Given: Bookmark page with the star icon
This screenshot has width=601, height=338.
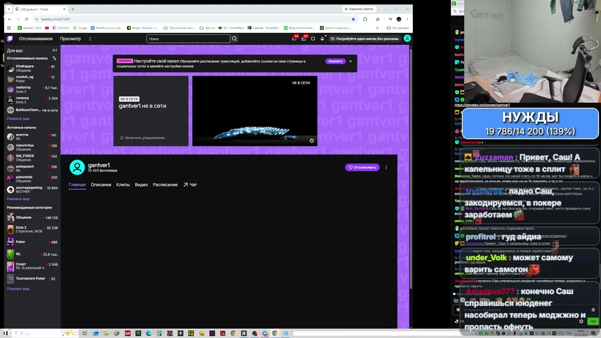Looking at the screenshot, I should click(x=353, y=19).
